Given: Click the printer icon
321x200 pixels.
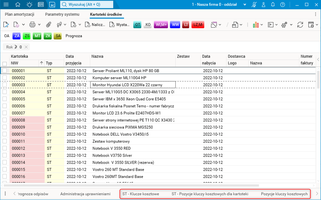Looking at the screenshot, I should 32,25.
